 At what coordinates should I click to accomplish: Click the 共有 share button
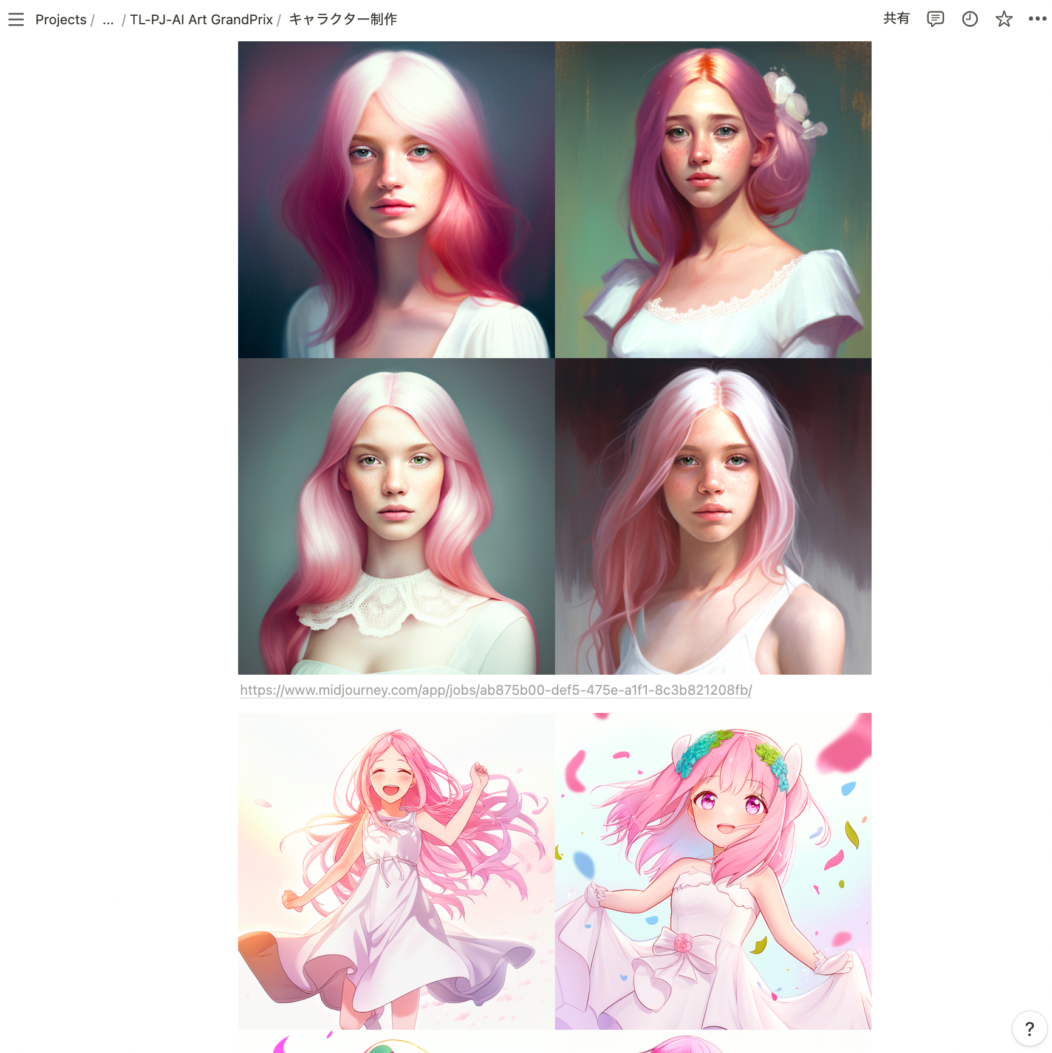(897, 19)
